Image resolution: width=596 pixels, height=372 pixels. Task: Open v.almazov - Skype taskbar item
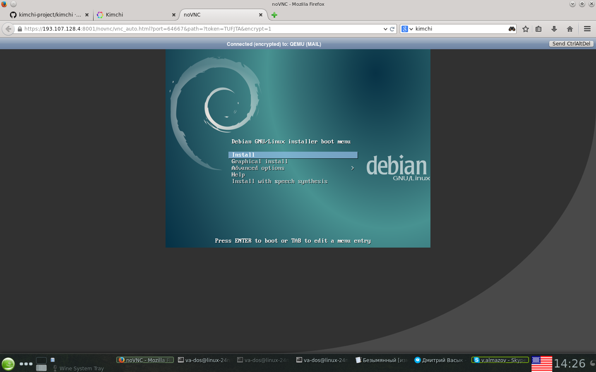click(x=500, y=360)
